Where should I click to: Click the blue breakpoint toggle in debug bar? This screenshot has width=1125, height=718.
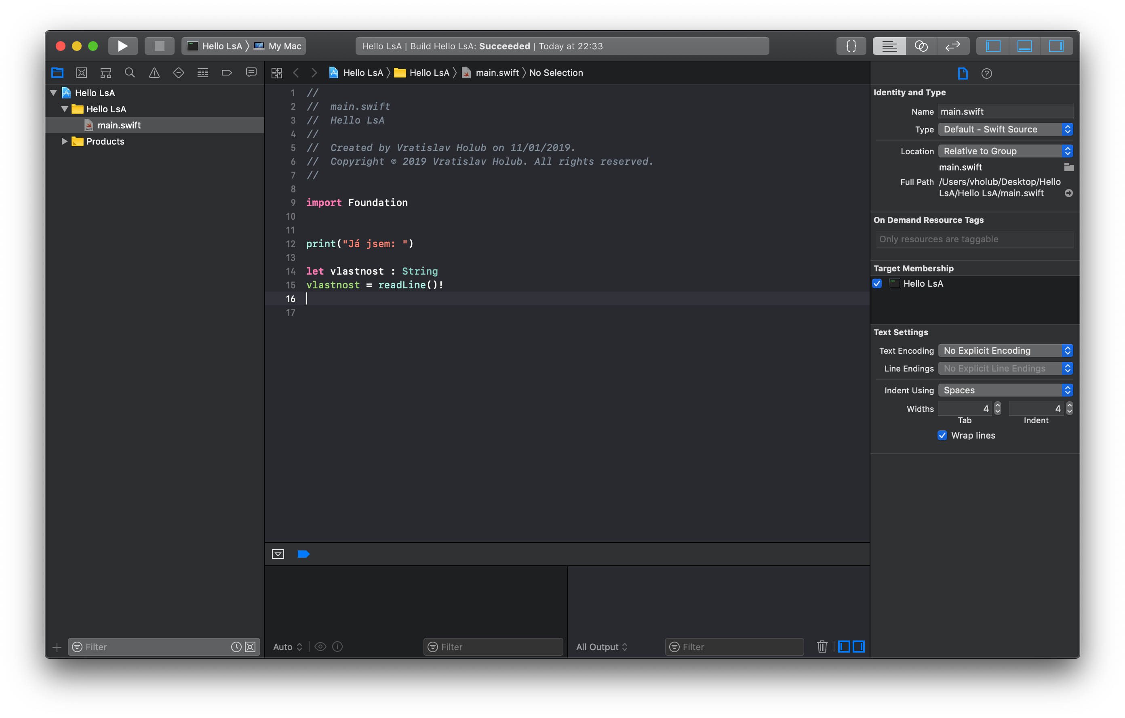coord(303,554)
